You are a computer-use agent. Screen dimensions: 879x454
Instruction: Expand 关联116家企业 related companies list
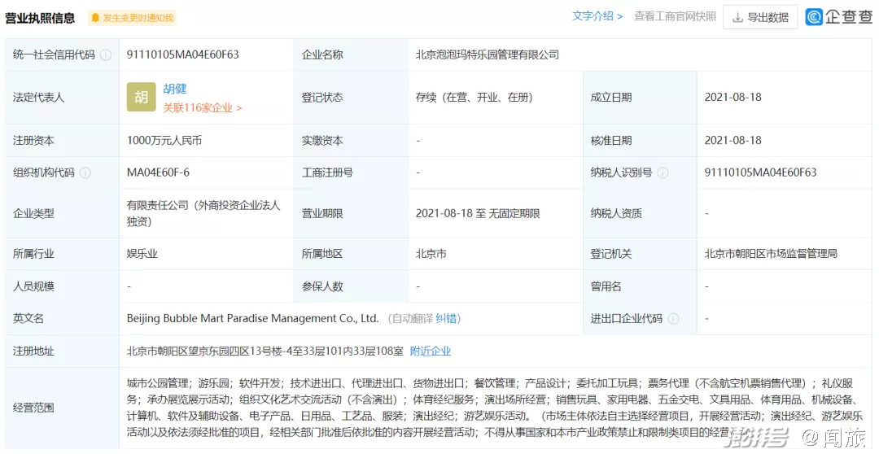pyautogui.click(x=202, y=107)
